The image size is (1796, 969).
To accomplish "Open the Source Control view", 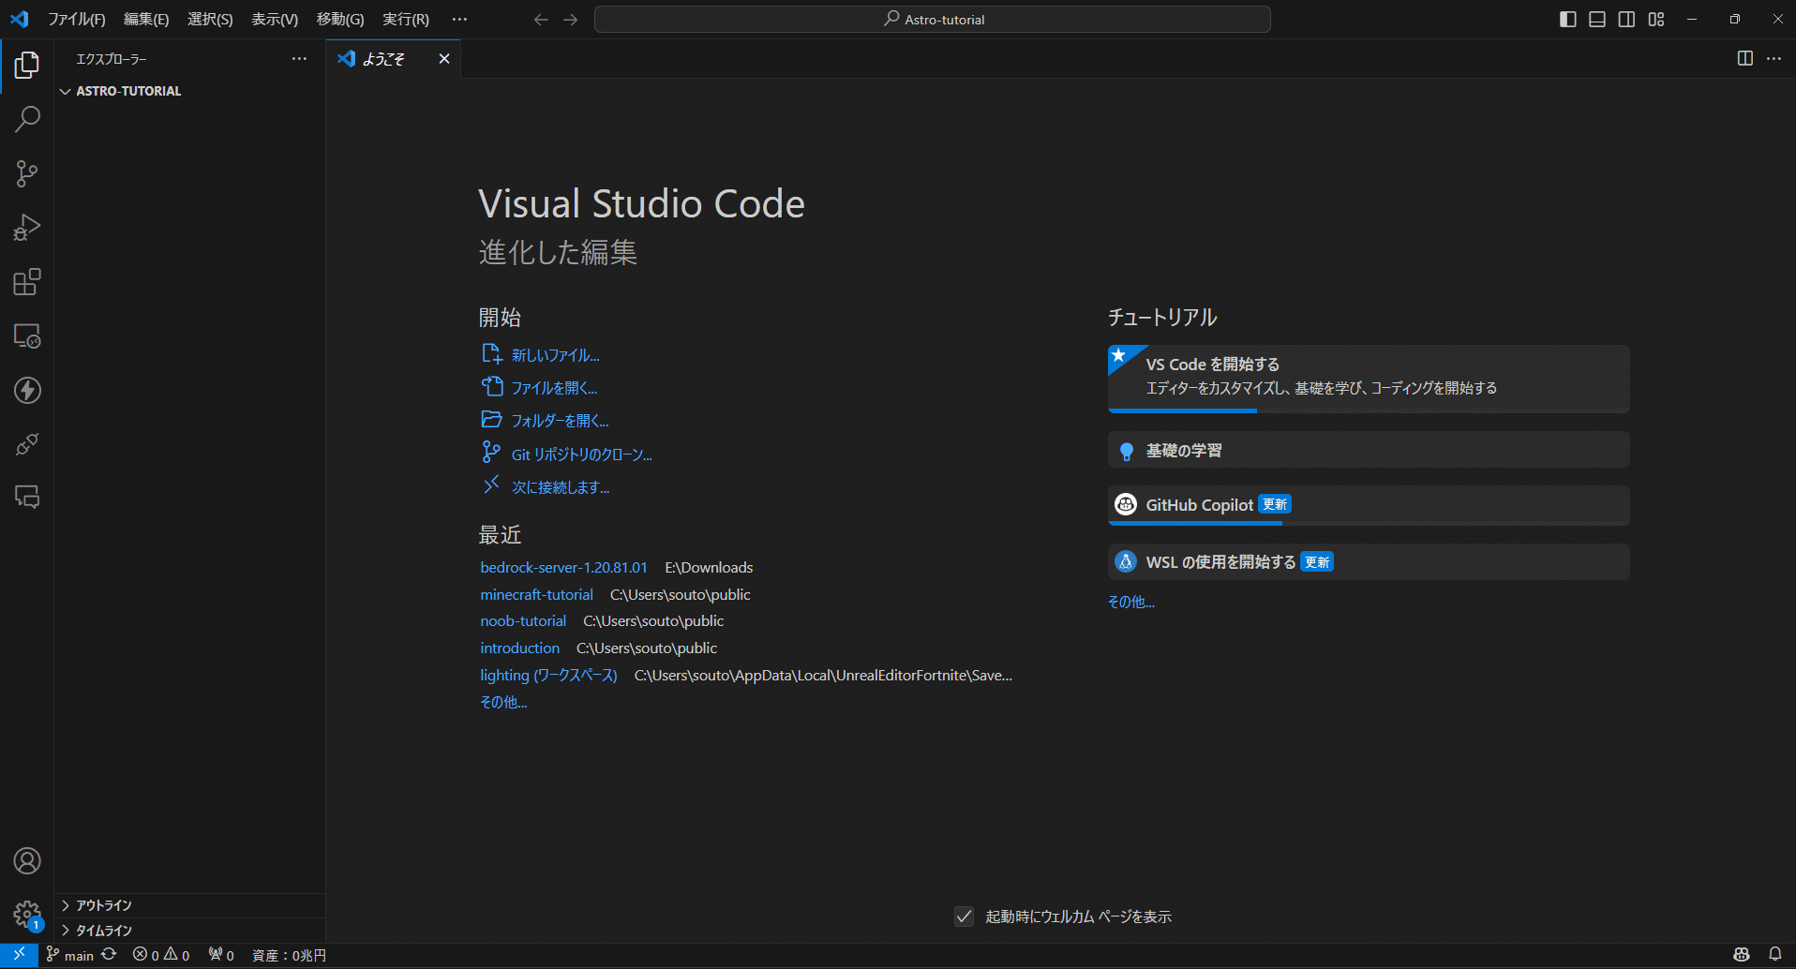I will tap(27, 173).
